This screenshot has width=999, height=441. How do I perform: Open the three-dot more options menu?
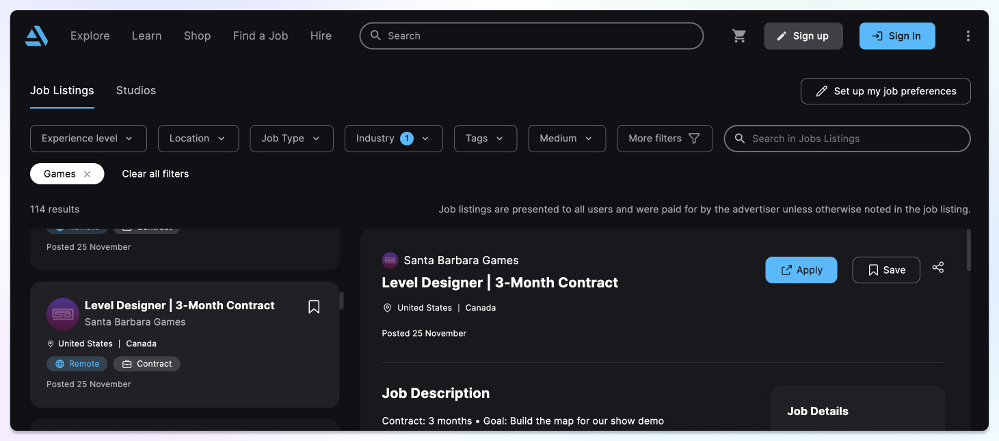[968, 36]
